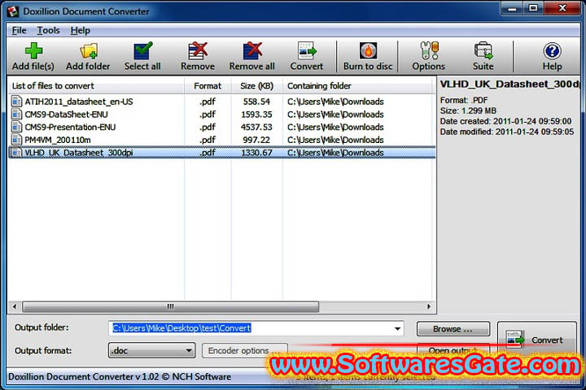Click the Remove all toolbar icon

252,50
